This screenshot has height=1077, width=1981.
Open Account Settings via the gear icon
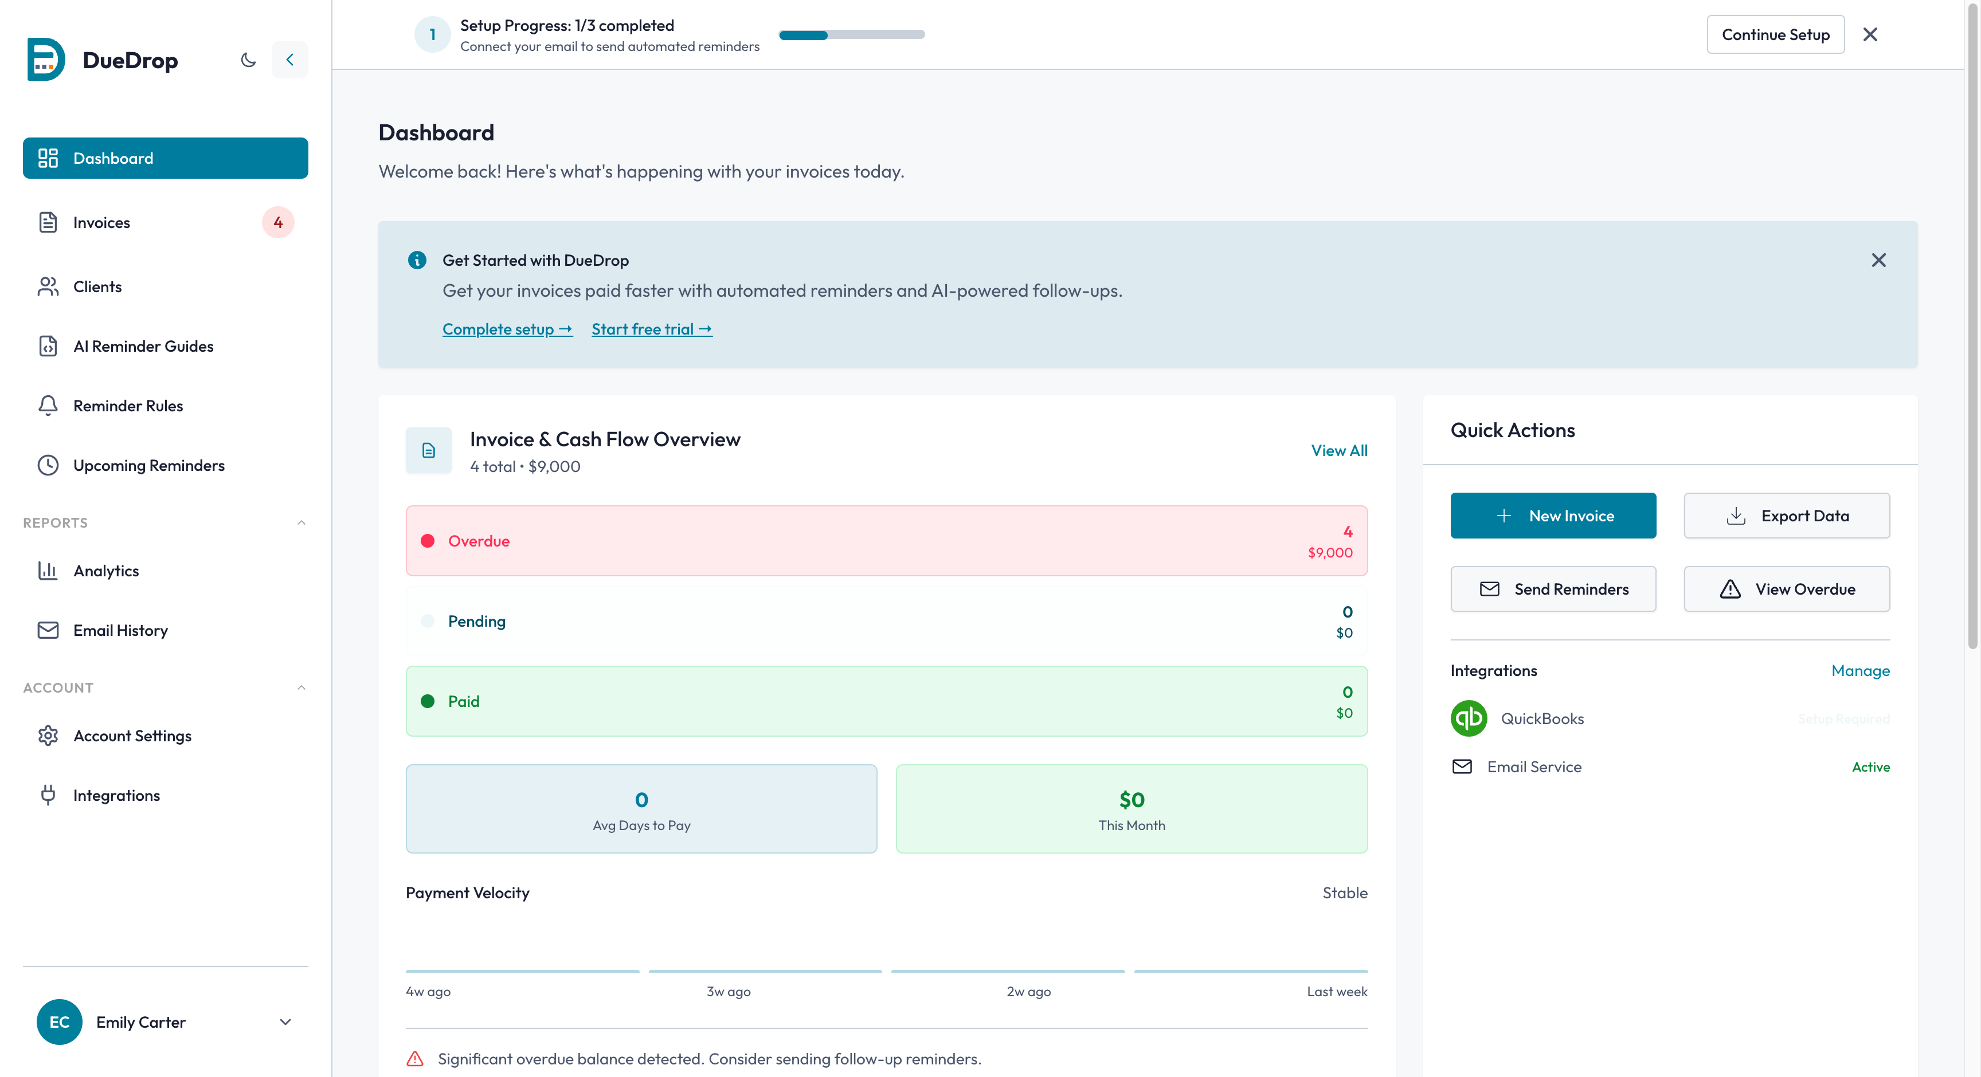(x=48, y=735)
